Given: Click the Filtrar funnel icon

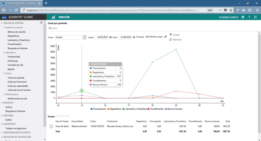Looking at the screenshot, I should 171,35.
